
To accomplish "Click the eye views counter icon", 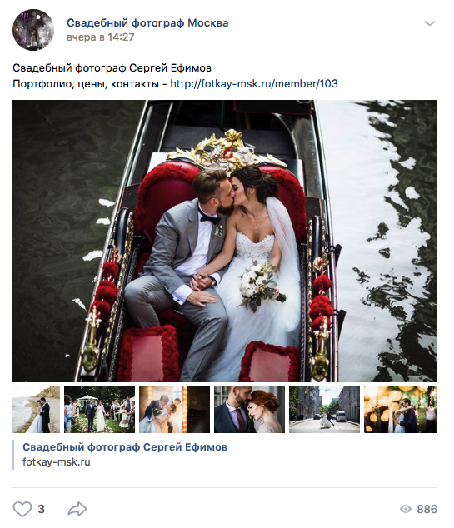I will [x=406, y=509].
